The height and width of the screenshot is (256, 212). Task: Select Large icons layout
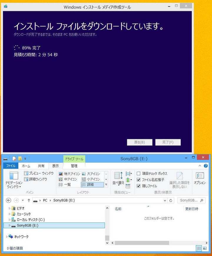91,174
